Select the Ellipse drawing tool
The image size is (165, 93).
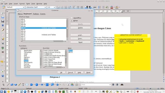[x=16, y=84]
